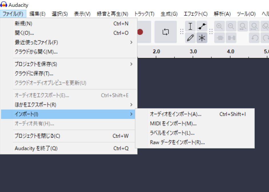Viewport: 269px width, 192px height.
Task: Choose クラウドに保存(T)... entry
Action: click(68, 73)
